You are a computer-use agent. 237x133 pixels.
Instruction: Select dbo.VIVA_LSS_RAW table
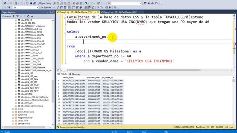(x=30, y=79)
